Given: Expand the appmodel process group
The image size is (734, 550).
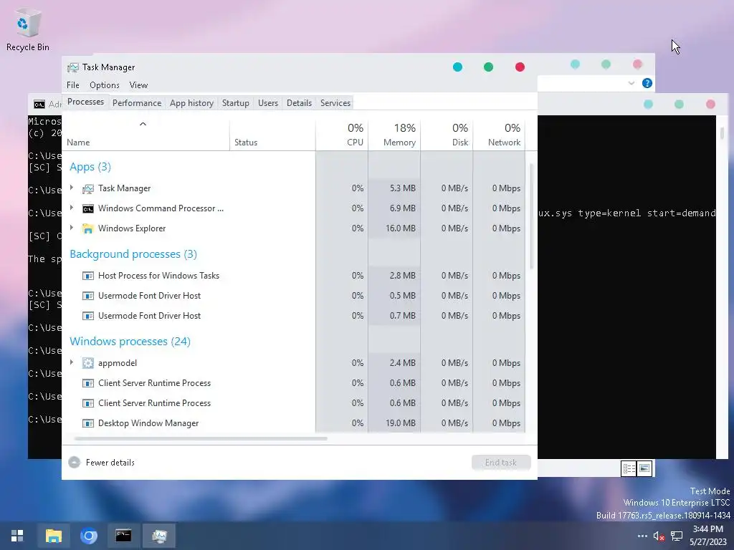Looking at the screenshot, I should (72, 362).
